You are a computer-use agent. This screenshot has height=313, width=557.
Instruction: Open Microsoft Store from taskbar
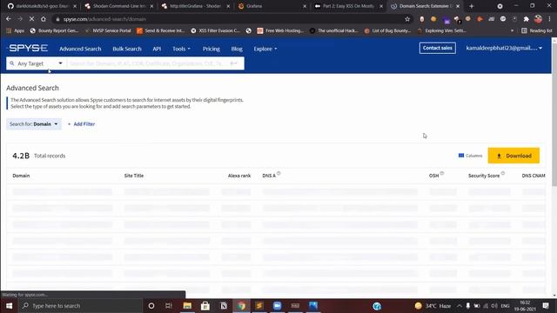205,306
